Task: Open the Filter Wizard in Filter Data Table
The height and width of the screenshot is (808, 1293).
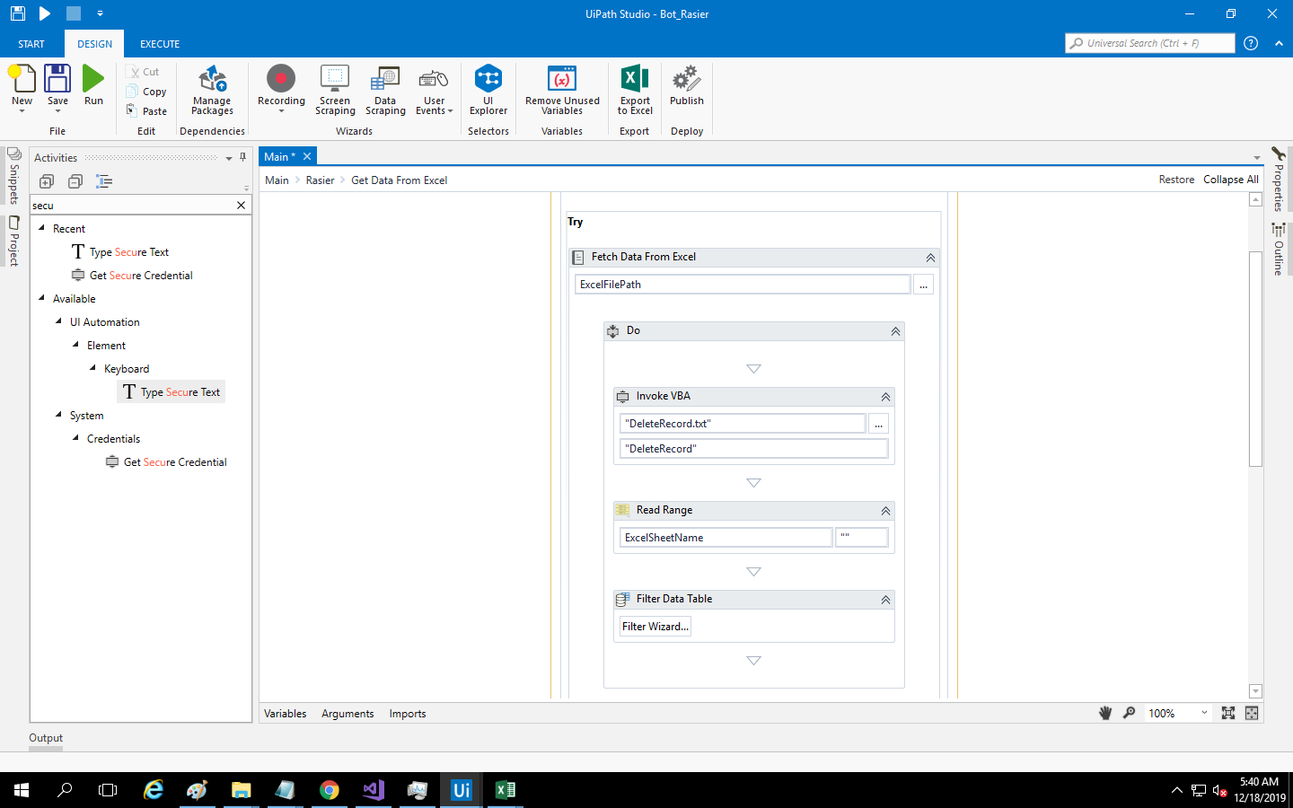Action: click(x=654, y=626)
